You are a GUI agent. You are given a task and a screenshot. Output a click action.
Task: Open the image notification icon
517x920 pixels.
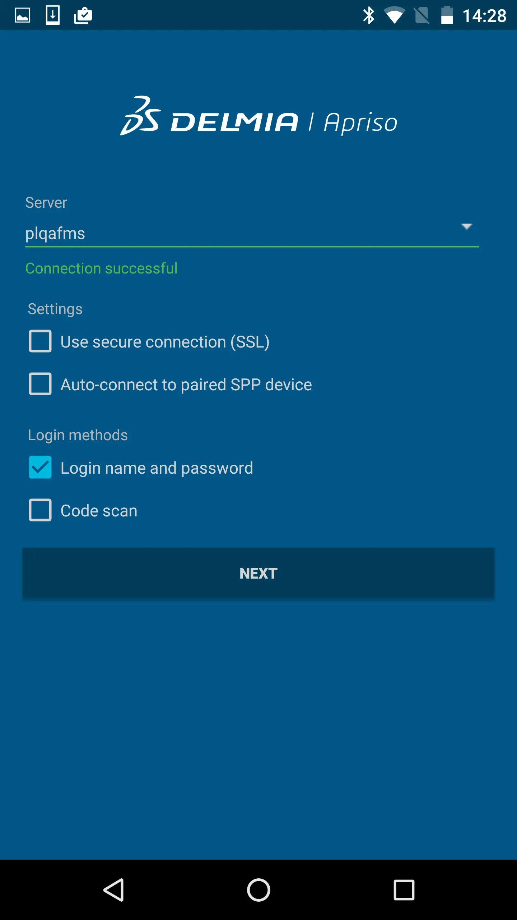(22, 15)
